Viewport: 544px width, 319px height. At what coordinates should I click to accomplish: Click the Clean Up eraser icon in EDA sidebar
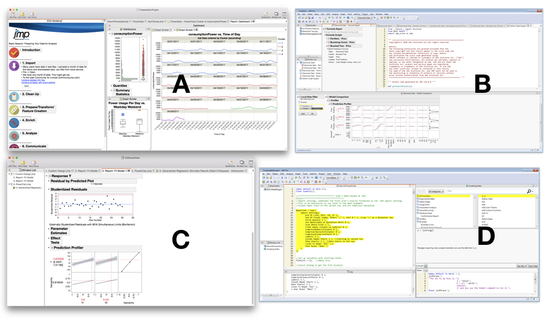coord(13,96)
